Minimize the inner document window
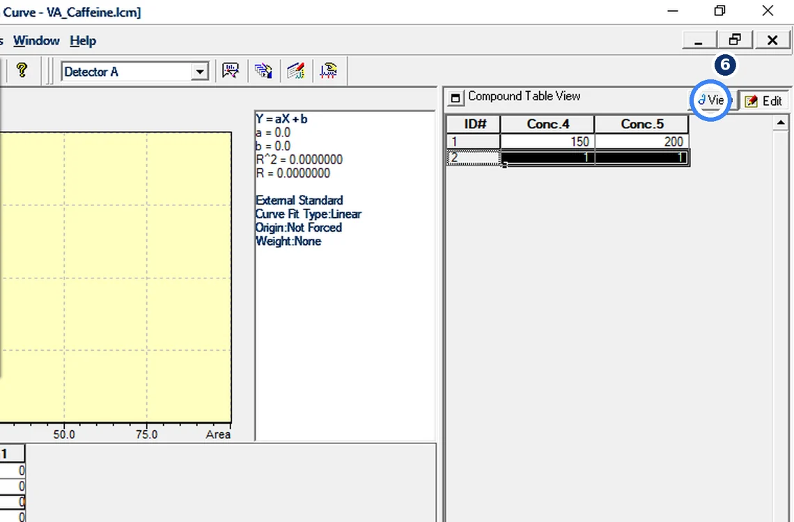The width and height of the screenshot is (794, 522). click(699, 40)
